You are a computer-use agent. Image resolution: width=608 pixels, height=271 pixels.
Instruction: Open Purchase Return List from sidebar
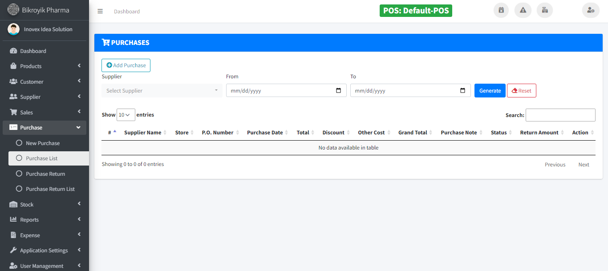point(50,189)
